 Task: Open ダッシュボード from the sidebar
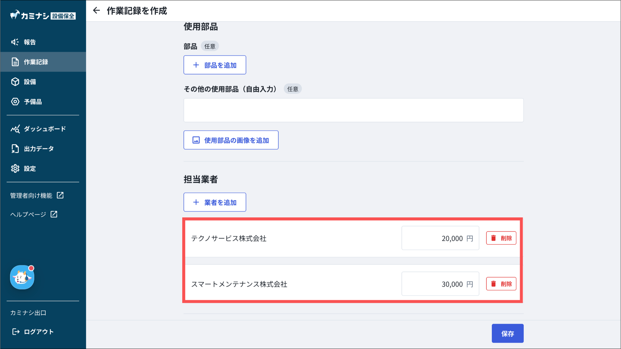pyautogui.click(x=44, y=129)
